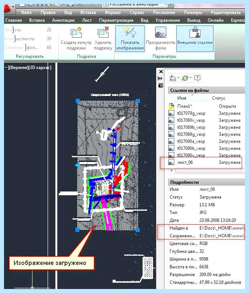
Task: Switch to the Параметризация ribbon tab
Action: pyautogui.click(x=116, y=20)
